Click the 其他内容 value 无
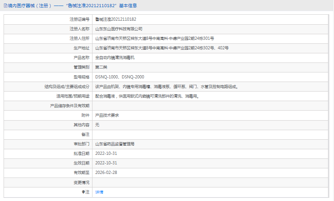Viewport: 334px width, 201px height. [x=97, y=125]
